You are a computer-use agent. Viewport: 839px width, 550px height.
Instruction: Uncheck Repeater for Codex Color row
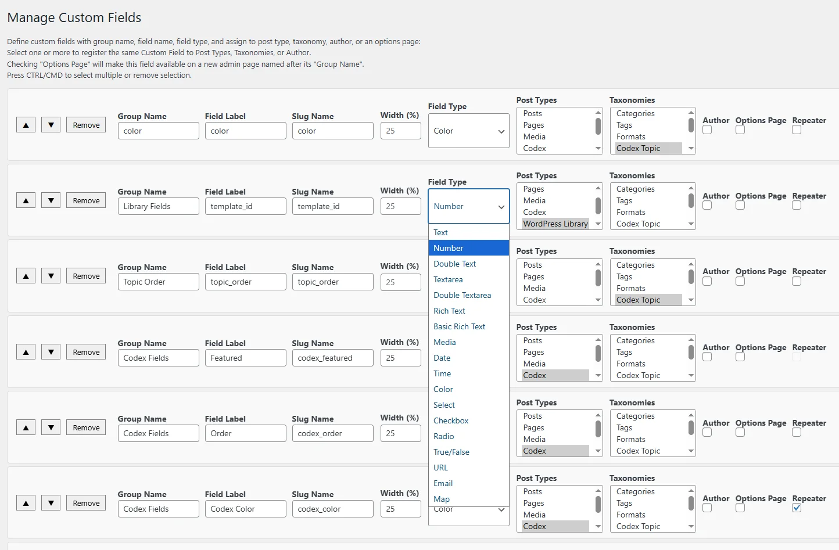(x=797, y=508)
